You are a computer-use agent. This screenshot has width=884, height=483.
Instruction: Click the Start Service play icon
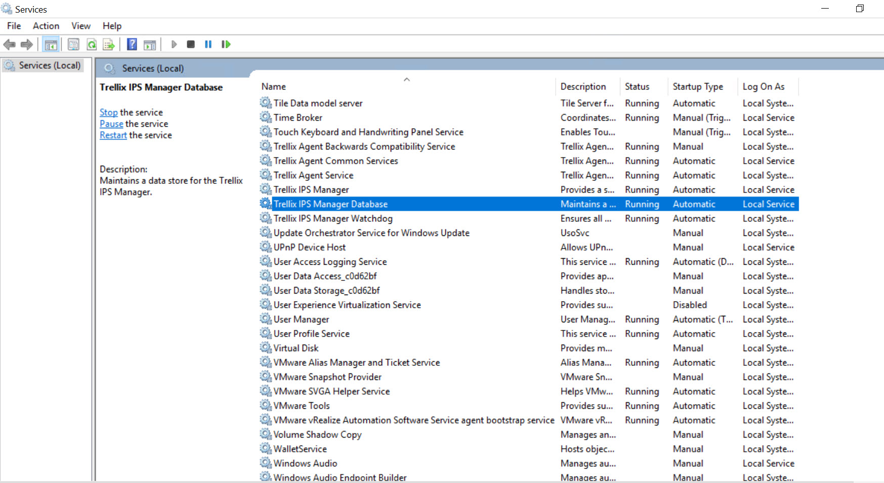[174, 44]
